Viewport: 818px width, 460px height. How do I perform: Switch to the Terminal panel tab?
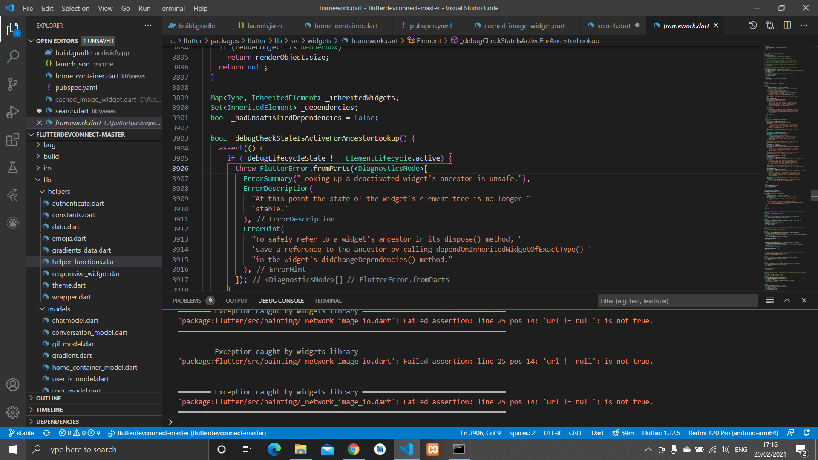328,301
